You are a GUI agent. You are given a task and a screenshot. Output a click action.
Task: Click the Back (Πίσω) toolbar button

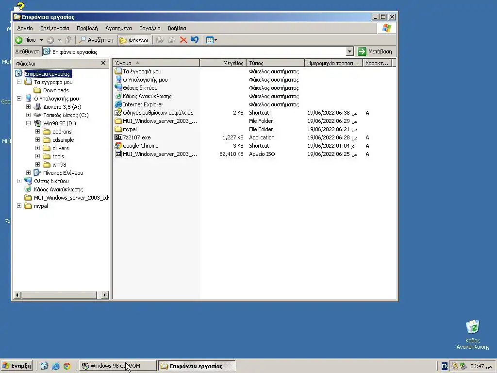pyautogui.click(x=25, y=40)
